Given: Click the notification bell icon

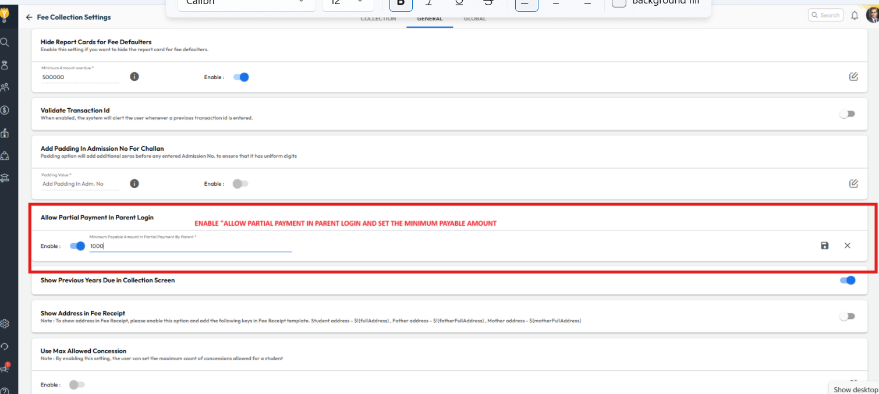Looking at the screenshot, I should click(x=855, y=16).
